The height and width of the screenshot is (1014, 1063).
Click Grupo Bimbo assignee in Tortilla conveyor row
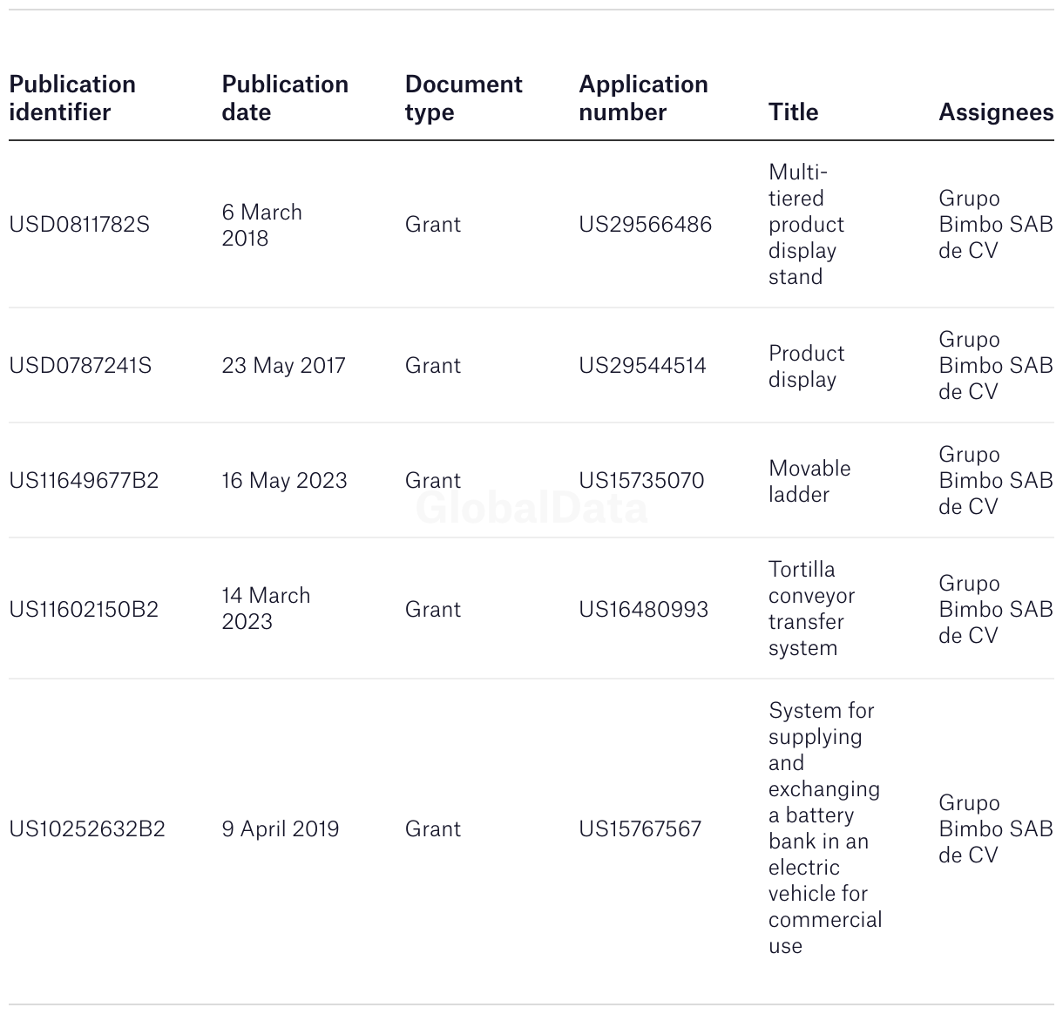996,609
